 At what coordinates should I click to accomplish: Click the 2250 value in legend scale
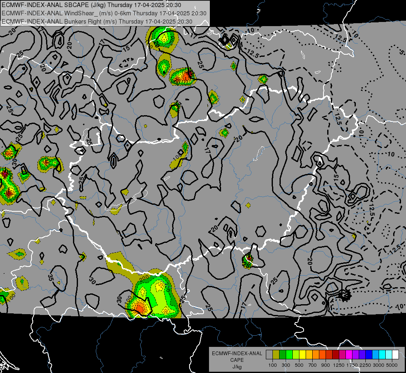(366, 365)
